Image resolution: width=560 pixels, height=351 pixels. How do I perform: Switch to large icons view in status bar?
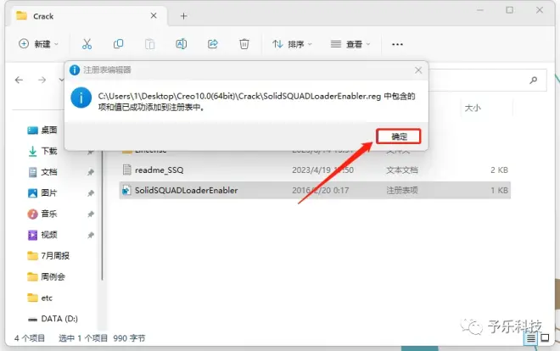point(545,337)
